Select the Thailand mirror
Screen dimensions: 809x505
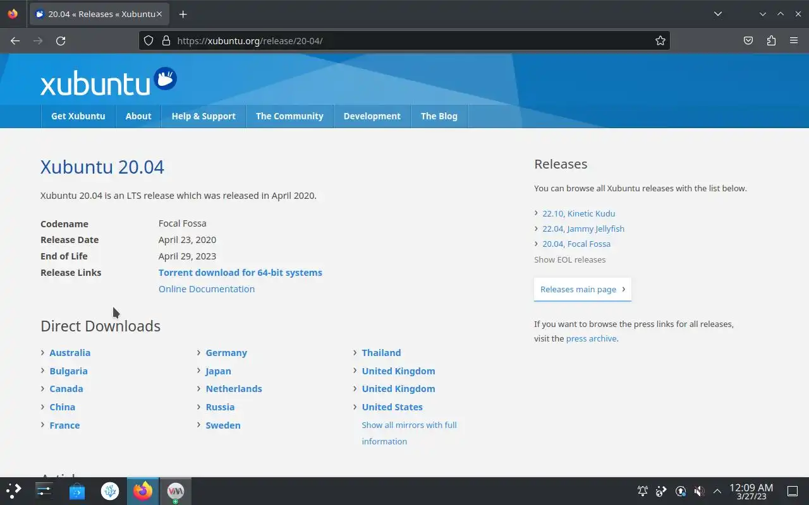click(381, 353)
